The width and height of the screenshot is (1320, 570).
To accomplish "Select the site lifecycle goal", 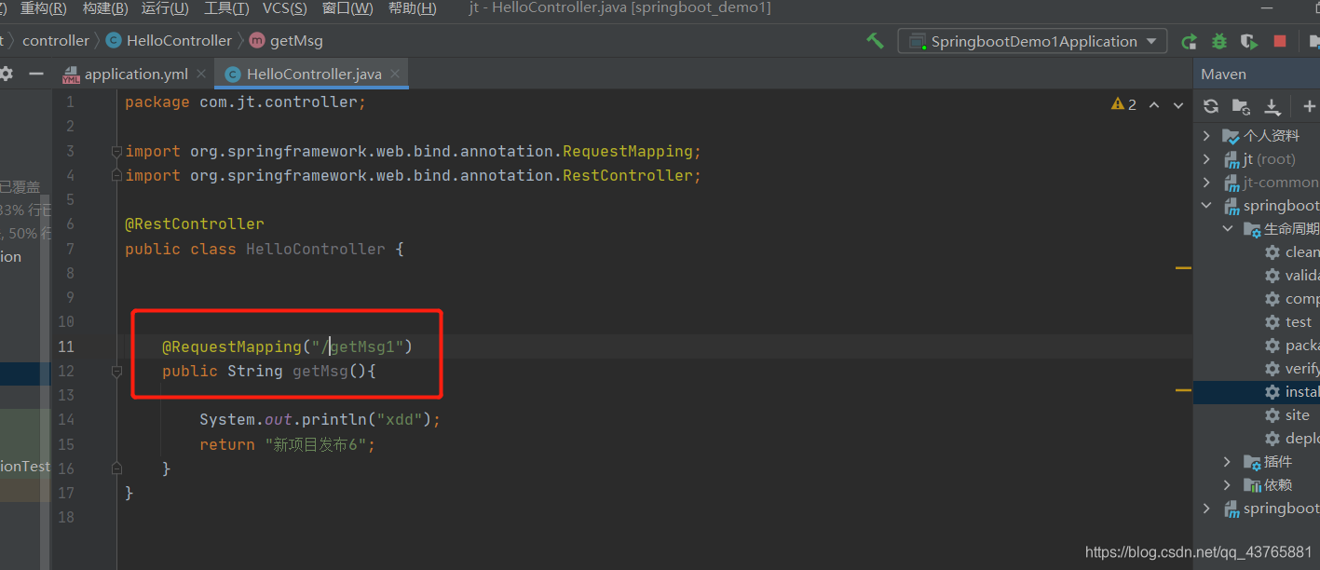I will tap(1287, 415).
